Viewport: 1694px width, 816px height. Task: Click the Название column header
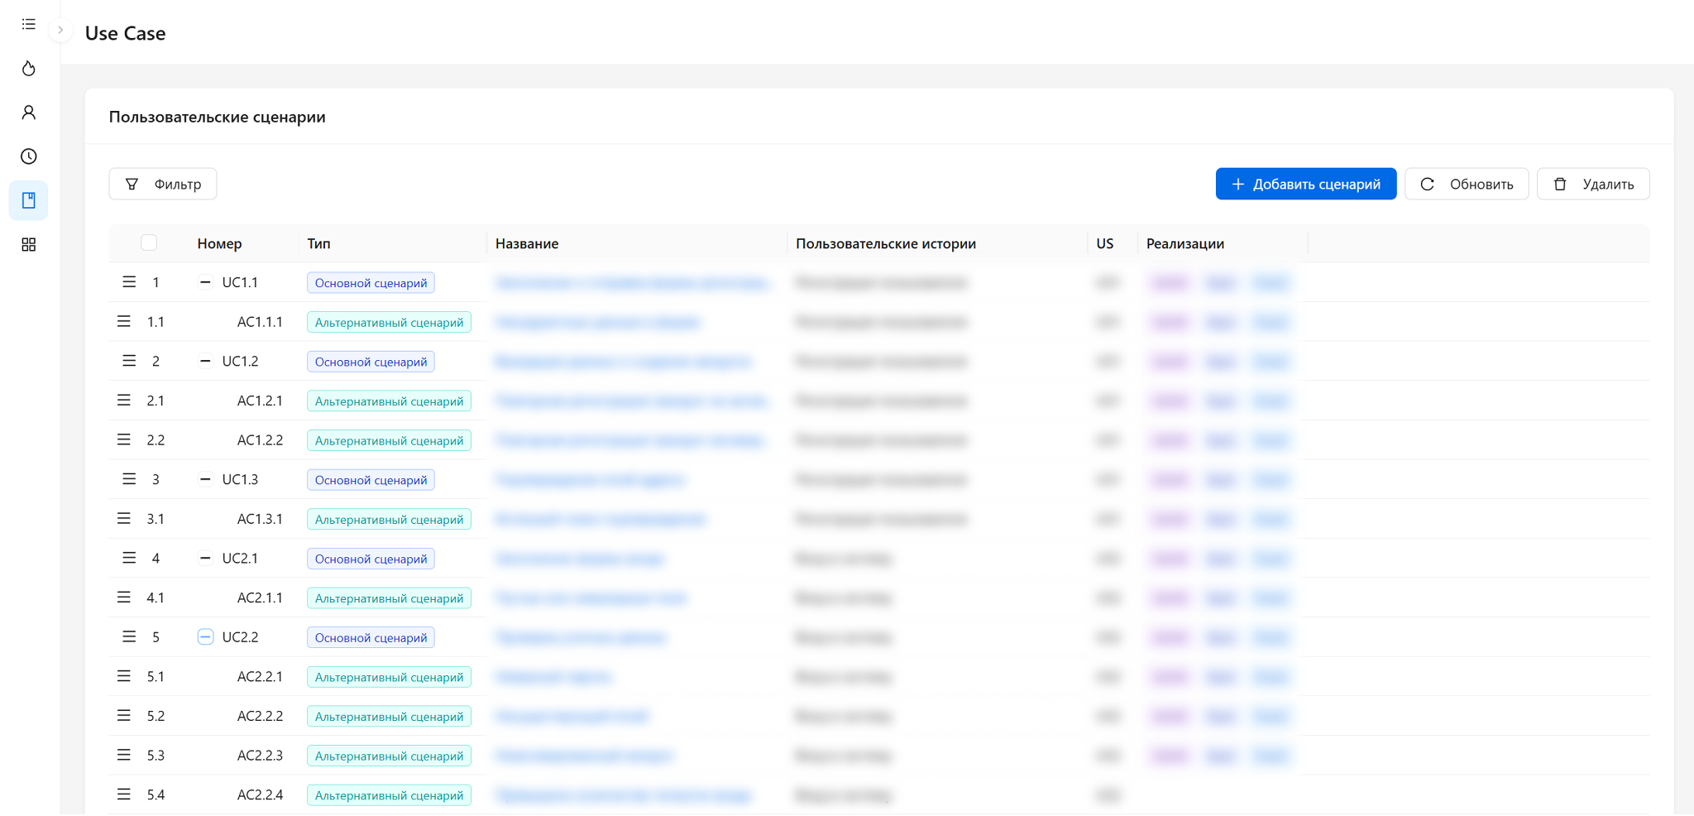pos(527,243)
